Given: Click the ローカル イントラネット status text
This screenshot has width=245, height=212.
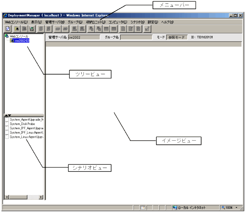Looking at the screenshot, I should pyautogui.click(x=192, y=208).
